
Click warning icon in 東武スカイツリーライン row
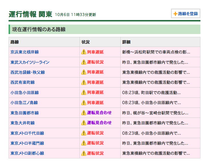tap(84, 62)
